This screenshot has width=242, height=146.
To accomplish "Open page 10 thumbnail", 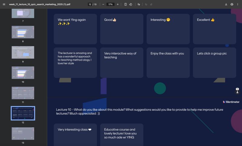I will click(x=23, y=73).
